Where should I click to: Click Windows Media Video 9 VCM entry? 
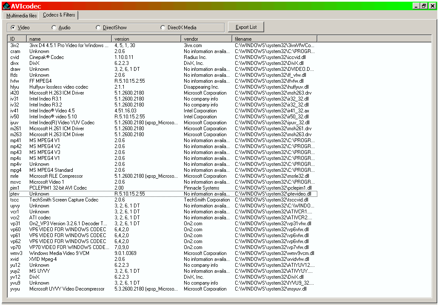pyautogui.click(x=59, y=253)
